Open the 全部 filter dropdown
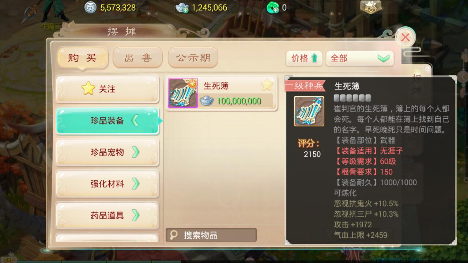The image size is (468, 263). click(x=360, y=58)
